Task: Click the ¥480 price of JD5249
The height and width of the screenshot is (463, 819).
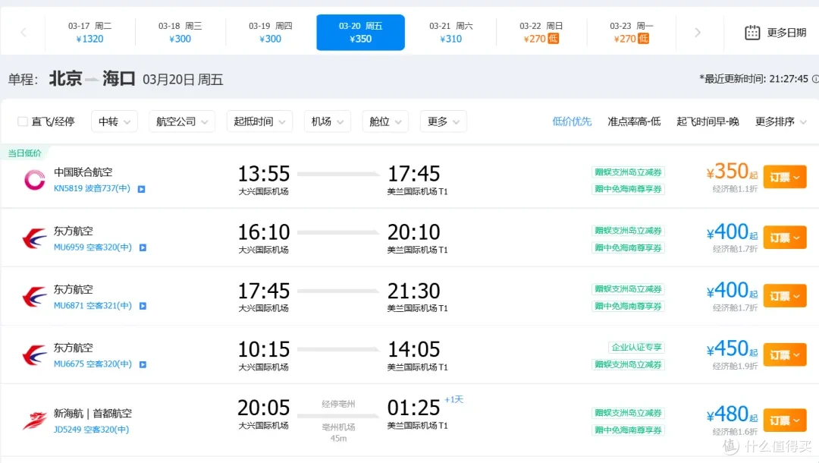Action: [731, 415]
